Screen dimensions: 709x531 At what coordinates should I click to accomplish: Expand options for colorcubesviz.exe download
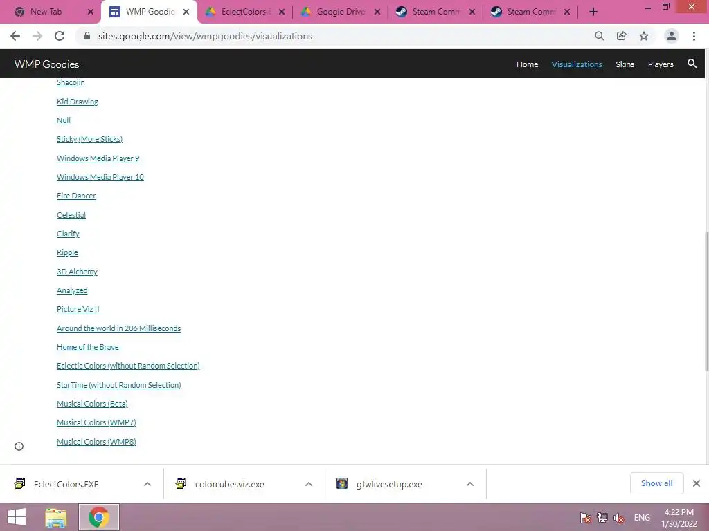[x=309, y=484]
